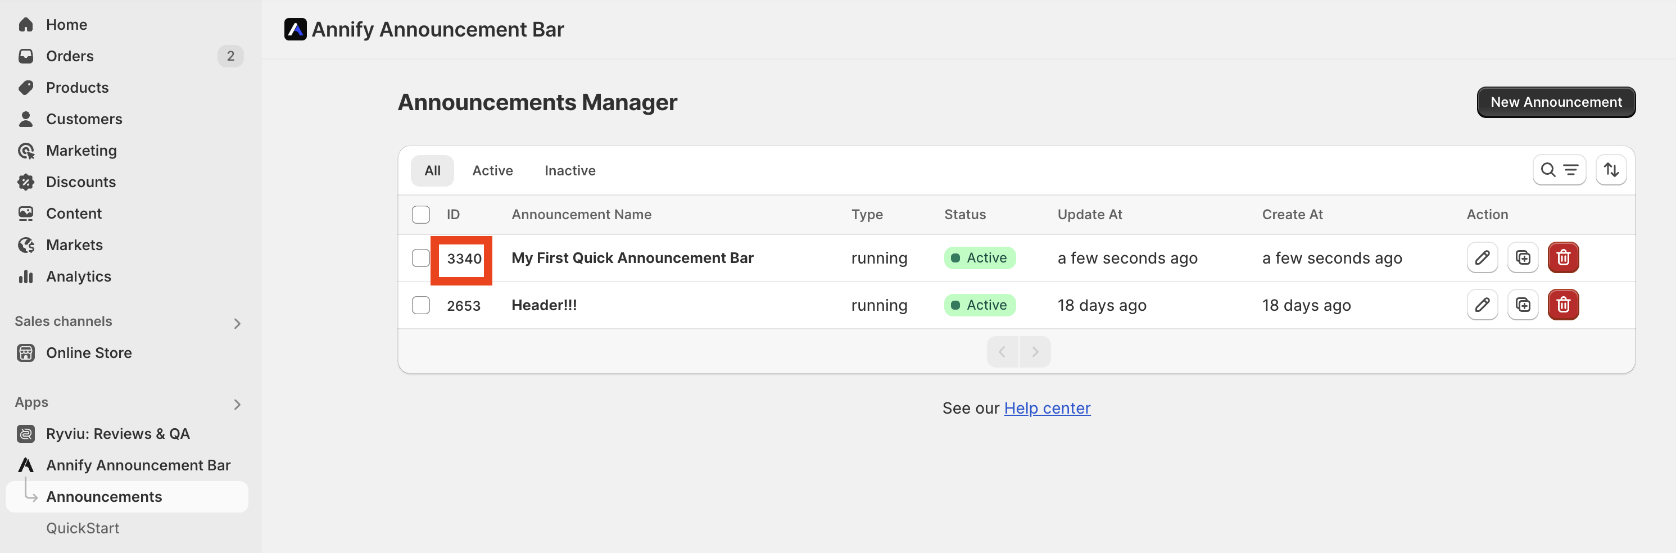Click the 18 days ago Update At cell
This screenshot has width=1676, height=553.
point(1102,305)
